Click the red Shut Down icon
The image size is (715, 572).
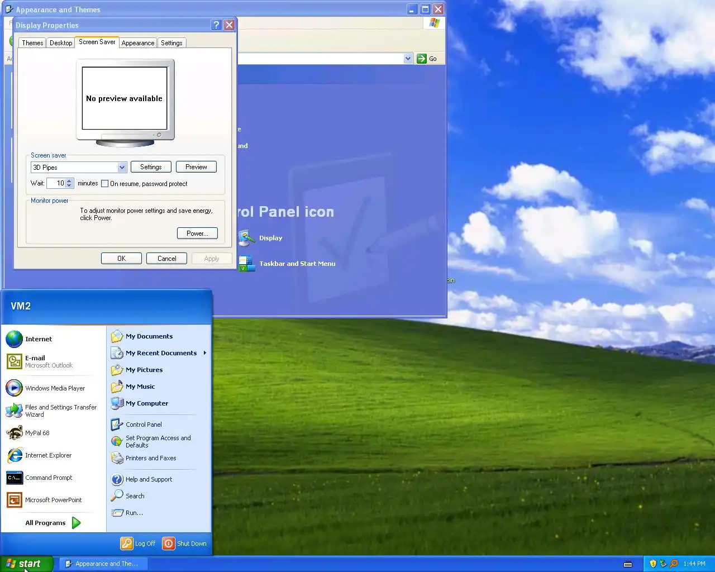point(169,544)
